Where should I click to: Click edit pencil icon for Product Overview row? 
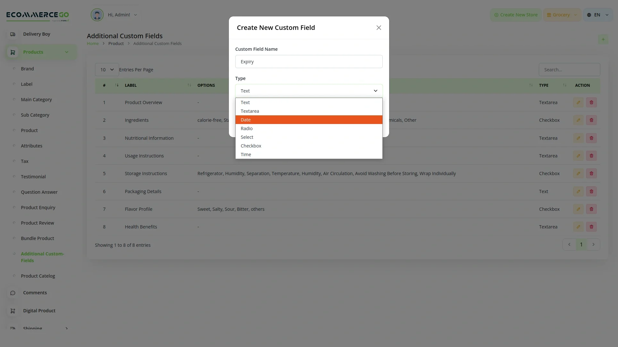578,102
